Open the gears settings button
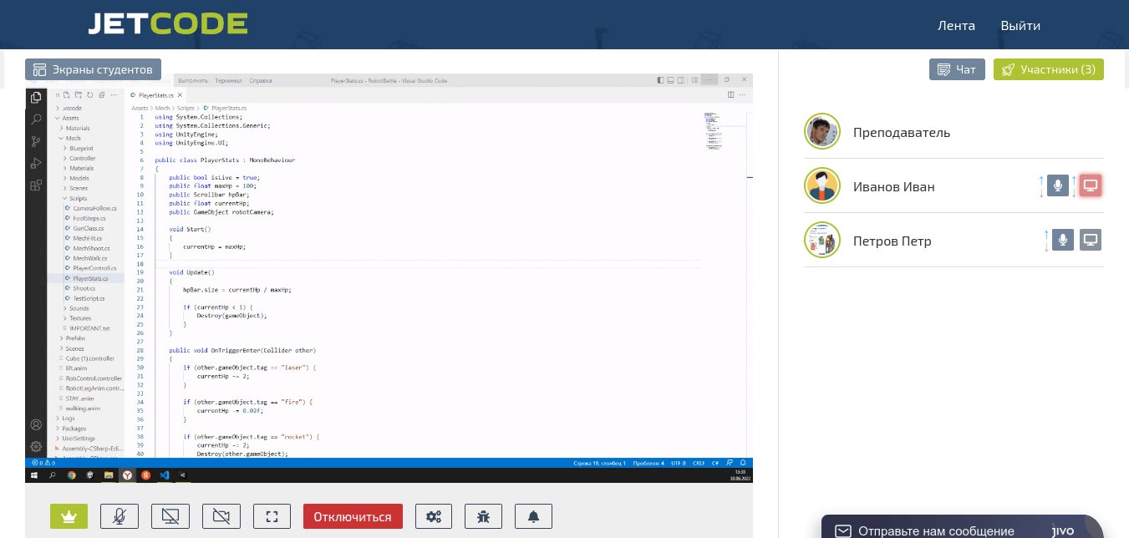Viewport: 1129px width, 538px height. [433, 516]
